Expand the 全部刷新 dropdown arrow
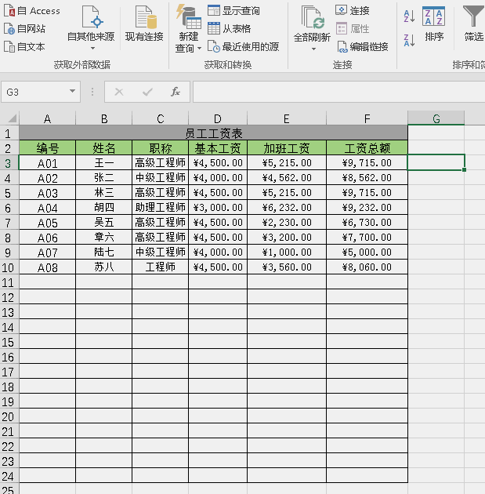This screenshot has width=485, height=494. click(x=313, y=49)
